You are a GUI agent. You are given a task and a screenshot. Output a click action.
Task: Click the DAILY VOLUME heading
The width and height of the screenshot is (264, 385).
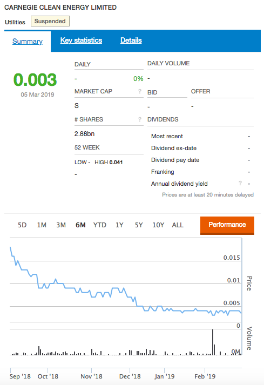coord(168,63)
